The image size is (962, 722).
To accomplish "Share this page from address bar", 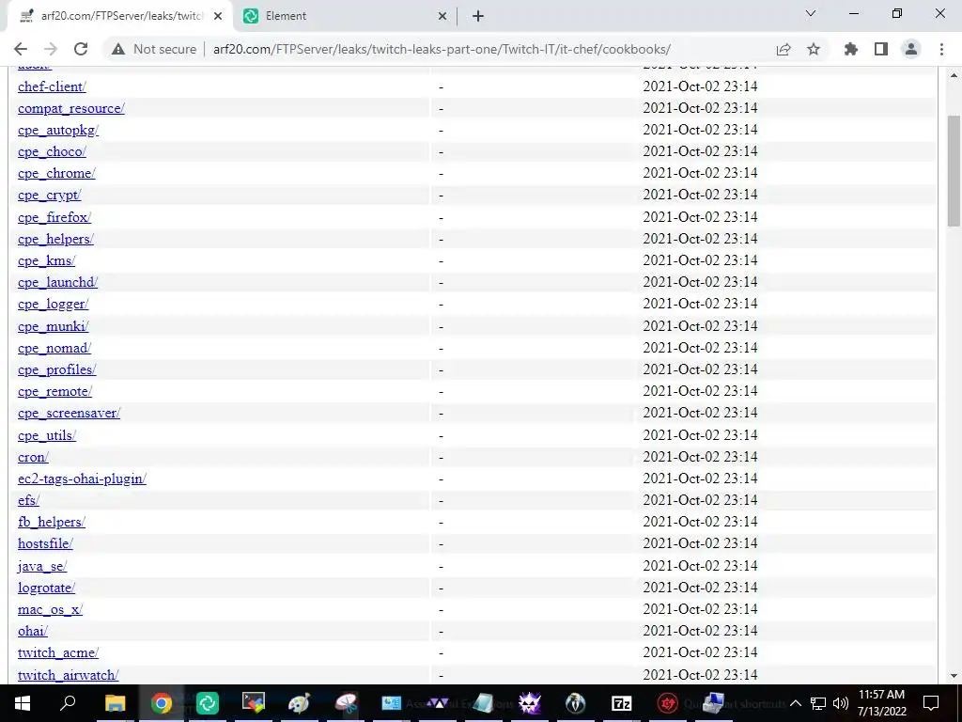I will 784,49.
